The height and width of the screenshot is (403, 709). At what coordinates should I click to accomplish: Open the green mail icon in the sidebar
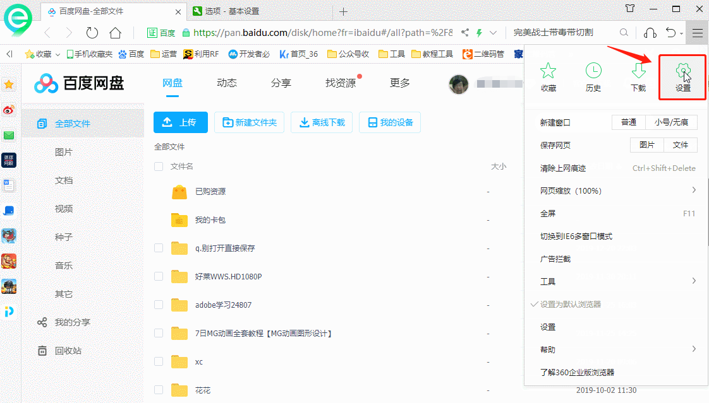[8, 135]
